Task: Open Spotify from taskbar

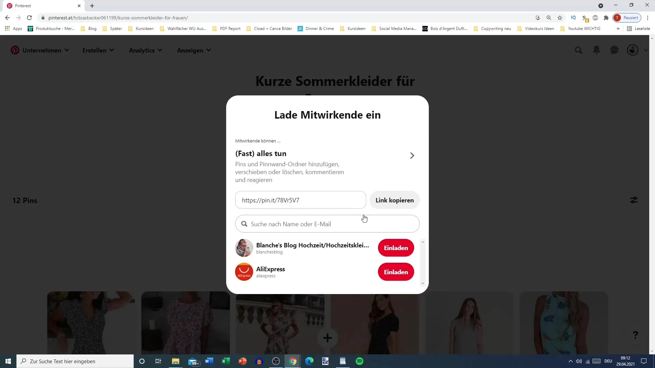Action: click(360, 361)
